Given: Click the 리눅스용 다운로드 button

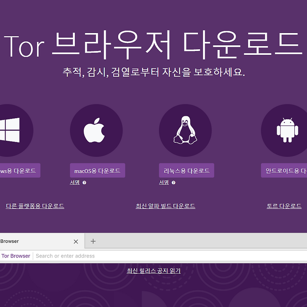Looking at the screenshot, I should 187,170.
